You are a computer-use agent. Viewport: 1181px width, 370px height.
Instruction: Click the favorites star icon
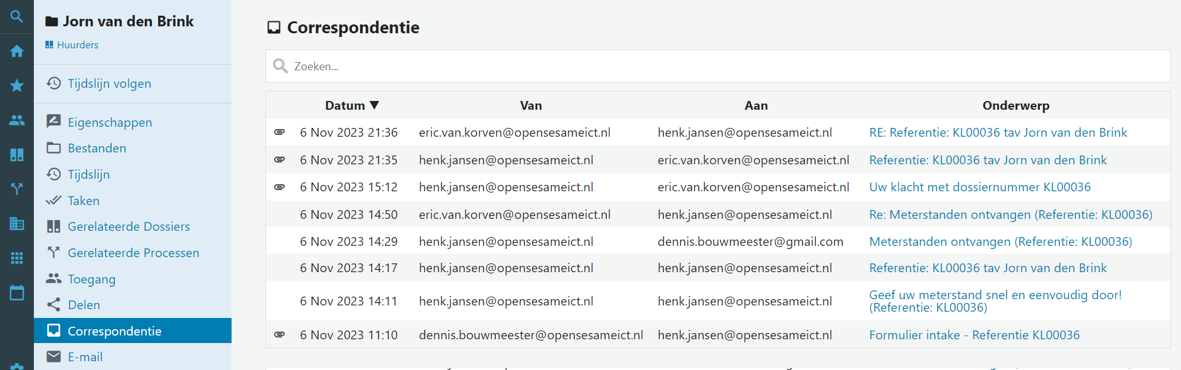point(17,86)
